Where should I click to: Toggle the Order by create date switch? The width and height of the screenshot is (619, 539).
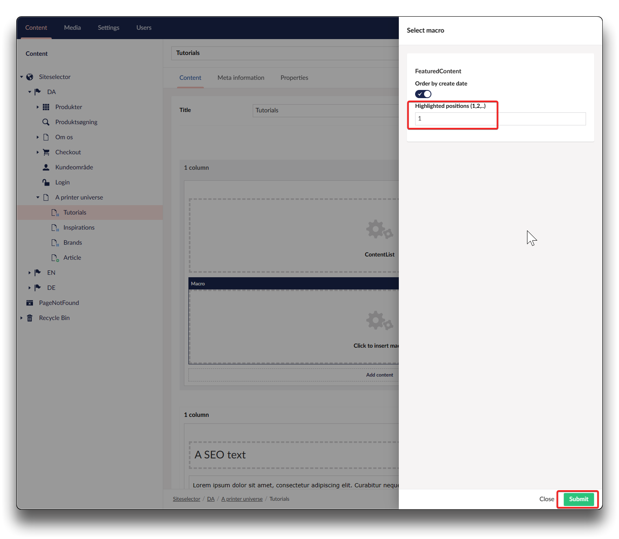coord(423,94)
